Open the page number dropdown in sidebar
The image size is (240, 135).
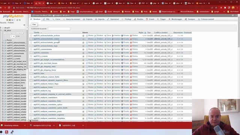tap(13, 36)
